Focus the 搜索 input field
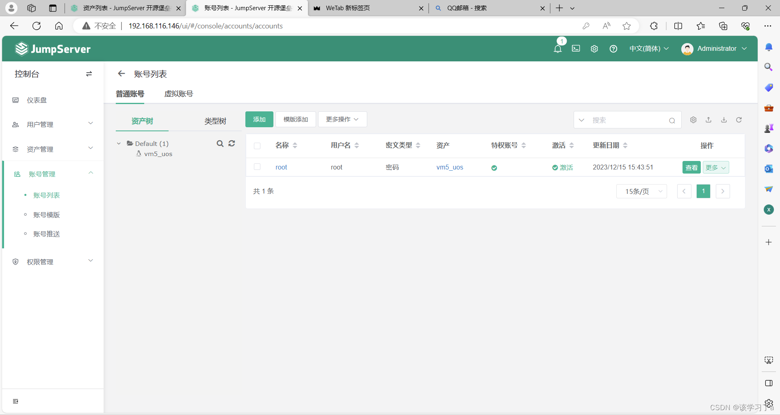The width and height of the screenshot is (780, 415). [628, 120]
